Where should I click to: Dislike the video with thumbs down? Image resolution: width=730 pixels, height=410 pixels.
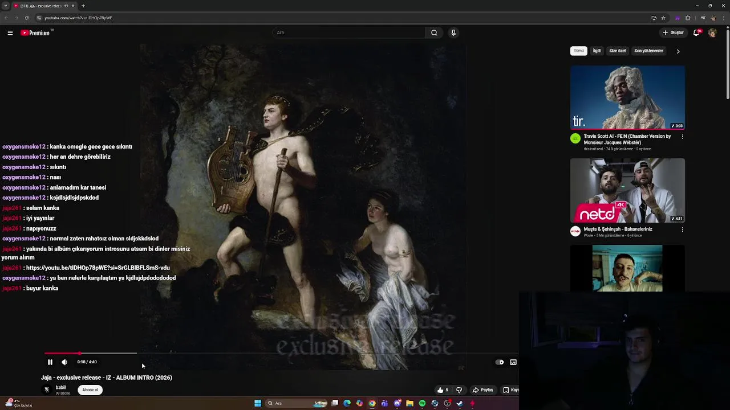(459, 390)
